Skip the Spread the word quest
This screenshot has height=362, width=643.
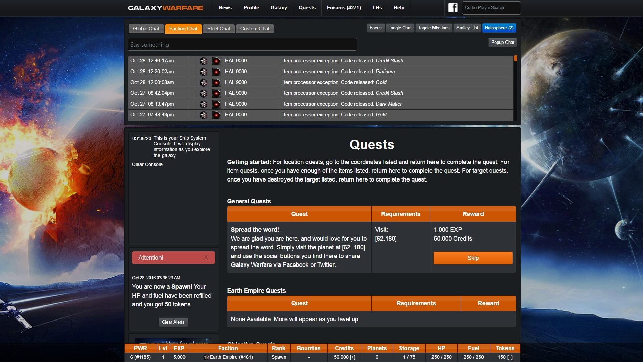[473, 258]
